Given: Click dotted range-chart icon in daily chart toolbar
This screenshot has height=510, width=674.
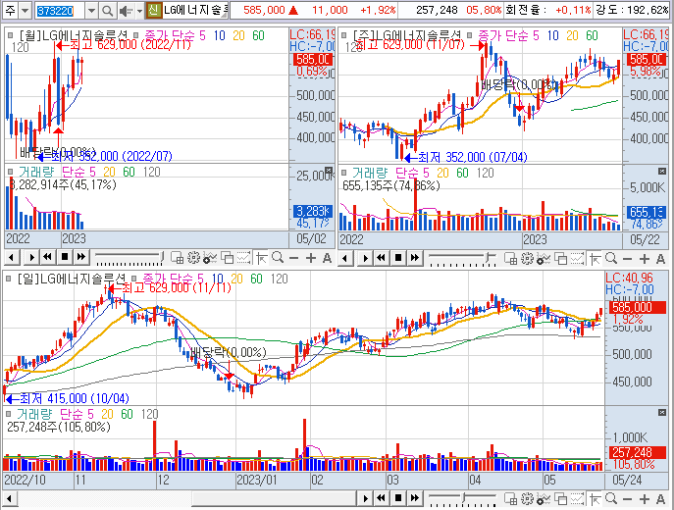Looking at the screenshot, I should (577, 498).
